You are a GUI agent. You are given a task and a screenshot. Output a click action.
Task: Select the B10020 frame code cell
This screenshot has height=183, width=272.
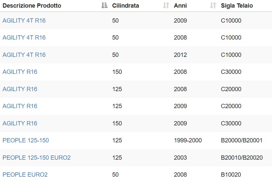pyautogui.click(x=231, y=175)
